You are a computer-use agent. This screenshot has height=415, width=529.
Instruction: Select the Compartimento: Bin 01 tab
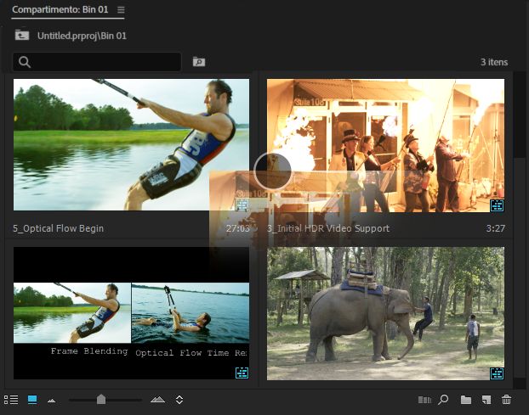(60, 9)
